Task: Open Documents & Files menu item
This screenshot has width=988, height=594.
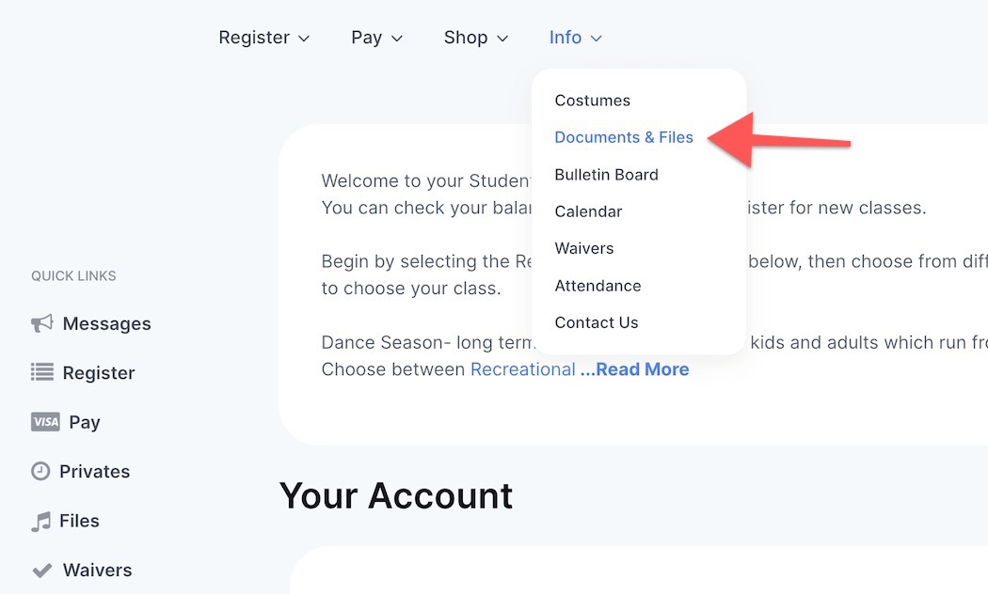Action: tap(624, 137)
